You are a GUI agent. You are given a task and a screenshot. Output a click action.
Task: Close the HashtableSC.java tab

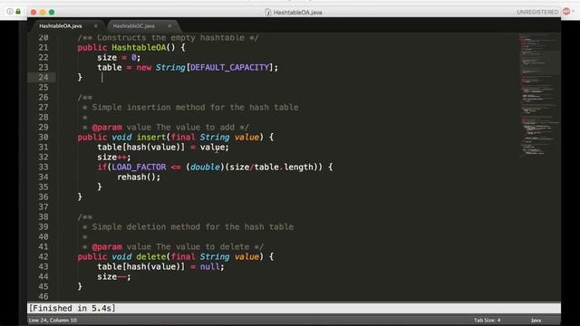click(x=169, y=26)
